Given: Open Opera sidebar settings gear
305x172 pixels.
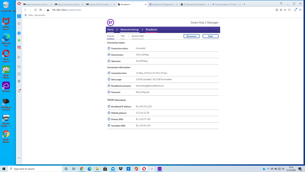Looking at the screenshot, I should tap(19, 81).
